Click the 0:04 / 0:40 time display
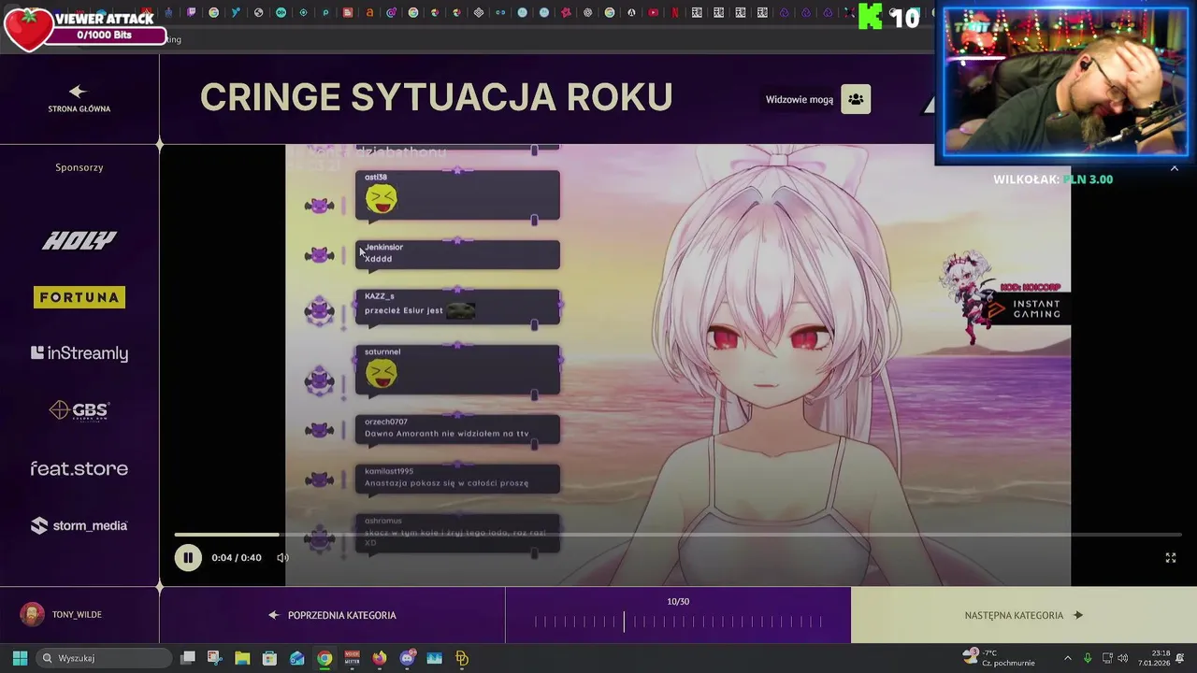Viewport: 1197px width, 673px height. 237,558
